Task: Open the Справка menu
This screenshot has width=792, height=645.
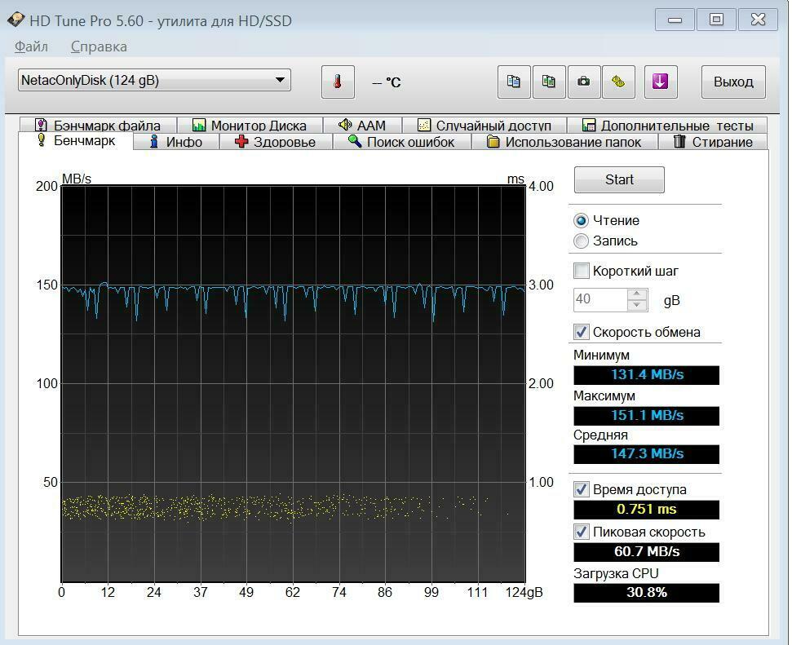Action: click(x=99, y=46)
